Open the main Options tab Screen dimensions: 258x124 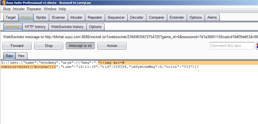[x=196, y=17]
